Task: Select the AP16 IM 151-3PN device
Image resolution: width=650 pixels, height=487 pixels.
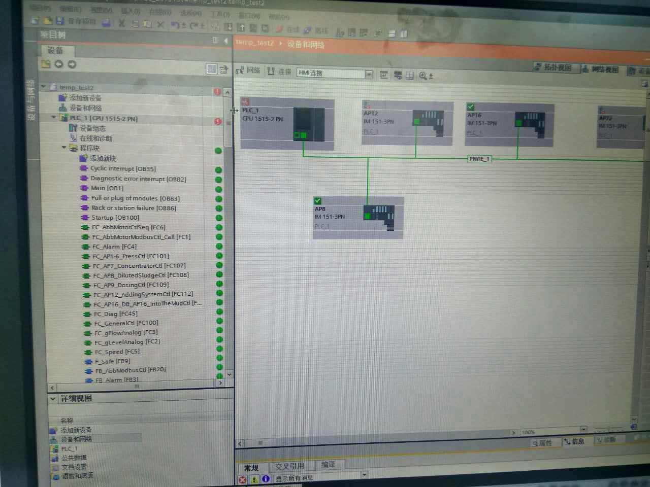Action: pyautogui.click(x=509, y=125)
